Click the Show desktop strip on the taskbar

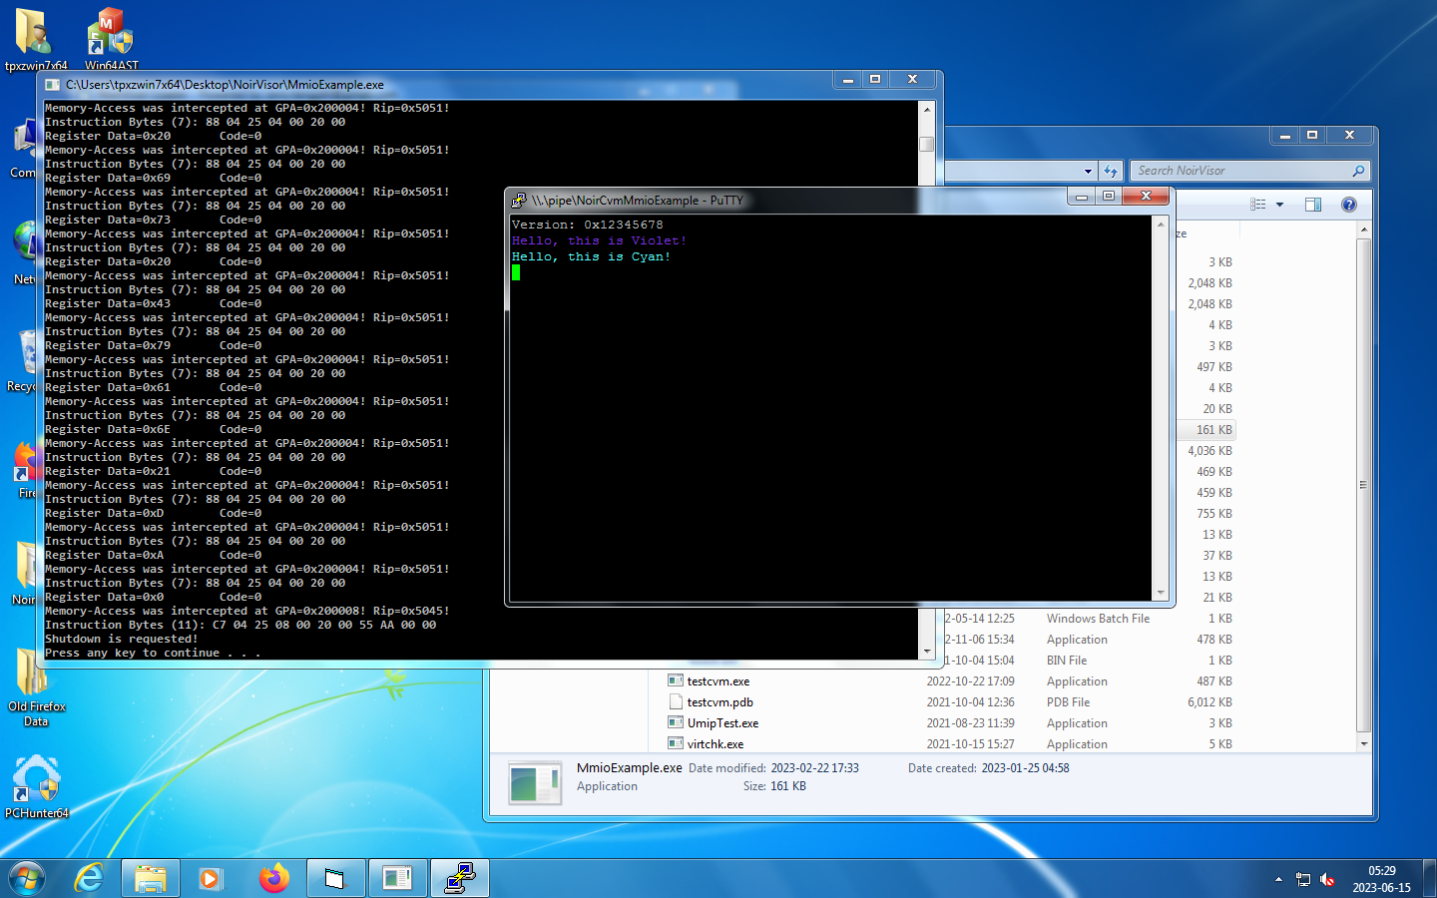[1429, 878]
